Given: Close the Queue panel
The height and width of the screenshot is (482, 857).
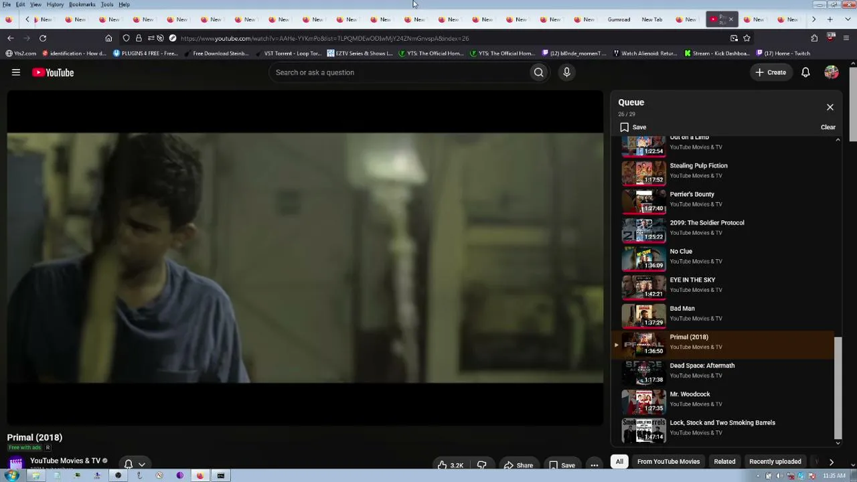Looking at the screenshot, I should (x=830, y=107).
